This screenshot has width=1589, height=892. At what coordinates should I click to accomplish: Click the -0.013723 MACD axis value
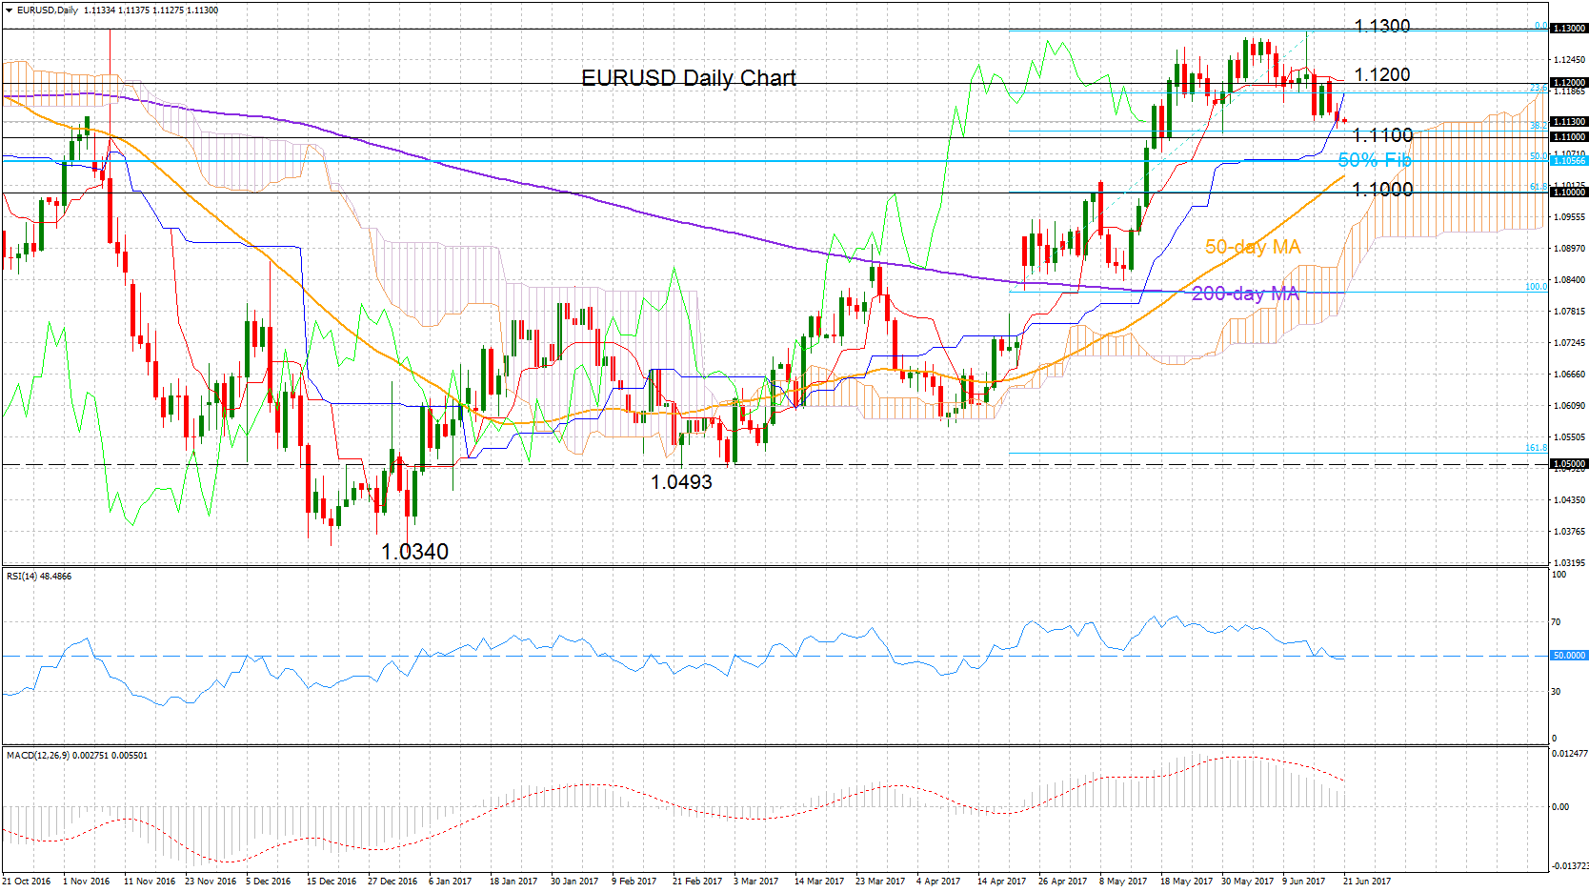coord(1569,865)
